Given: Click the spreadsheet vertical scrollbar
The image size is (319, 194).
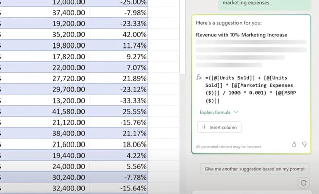Looking at the screenshot, I should pos(182,37).
